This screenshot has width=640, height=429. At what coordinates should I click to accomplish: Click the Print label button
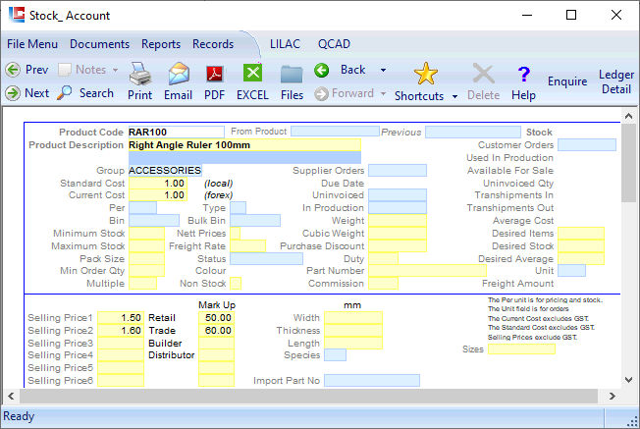tap(140, 95)
